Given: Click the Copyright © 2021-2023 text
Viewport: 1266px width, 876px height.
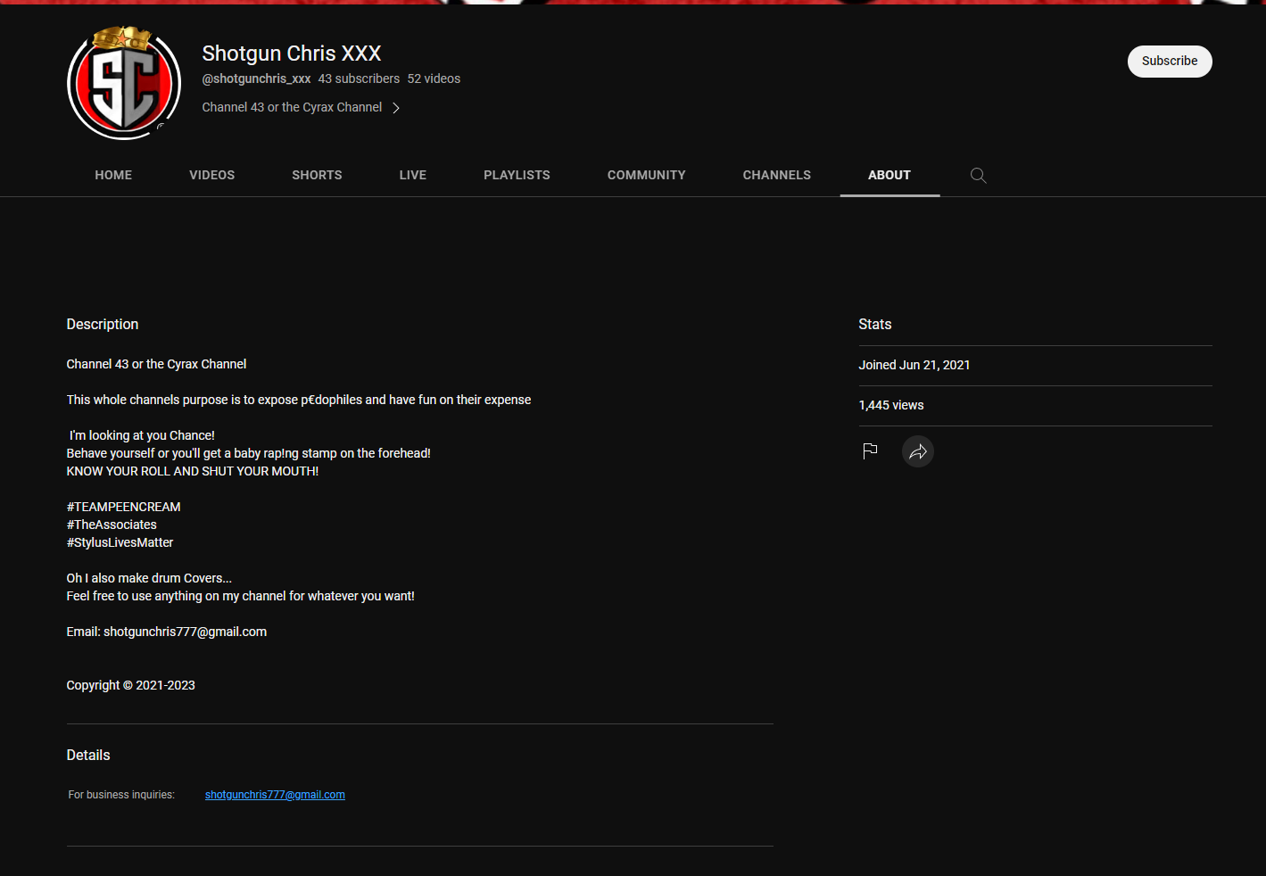Looking at the screenshot, I should [x=131, y=685].
